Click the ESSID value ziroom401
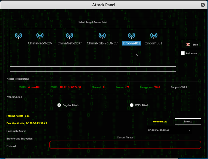Screen dimensions: 208x159 [34, 87]
